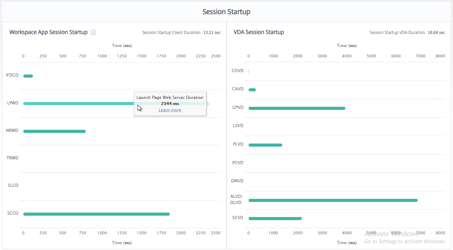Click the LSVD row label

(x=238, y=126)
